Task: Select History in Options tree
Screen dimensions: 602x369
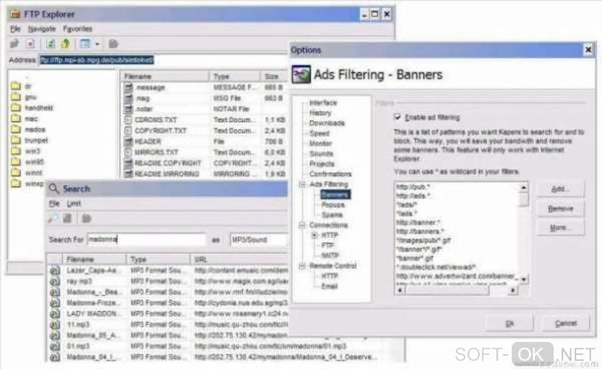Action: pos(320,113)
